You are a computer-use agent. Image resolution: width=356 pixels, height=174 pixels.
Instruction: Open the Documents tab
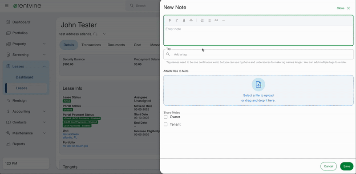[116, 45]
